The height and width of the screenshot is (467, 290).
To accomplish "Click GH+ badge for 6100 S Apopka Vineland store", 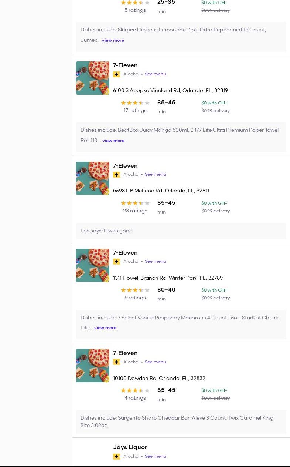I will (116, 74).
